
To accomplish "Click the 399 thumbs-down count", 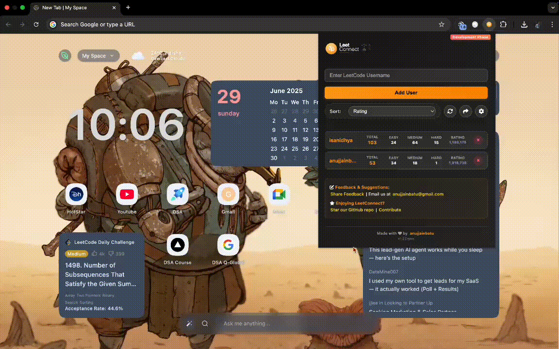I will coord(116,254).
